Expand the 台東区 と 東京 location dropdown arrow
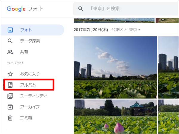This screenshot has height=134, width=179. pos(139,30)
